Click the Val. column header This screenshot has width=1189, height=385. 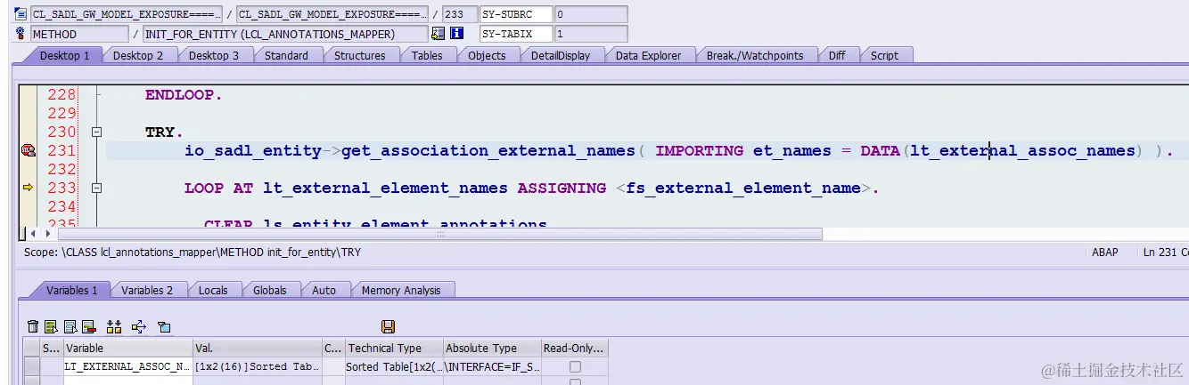click(257, 349)
